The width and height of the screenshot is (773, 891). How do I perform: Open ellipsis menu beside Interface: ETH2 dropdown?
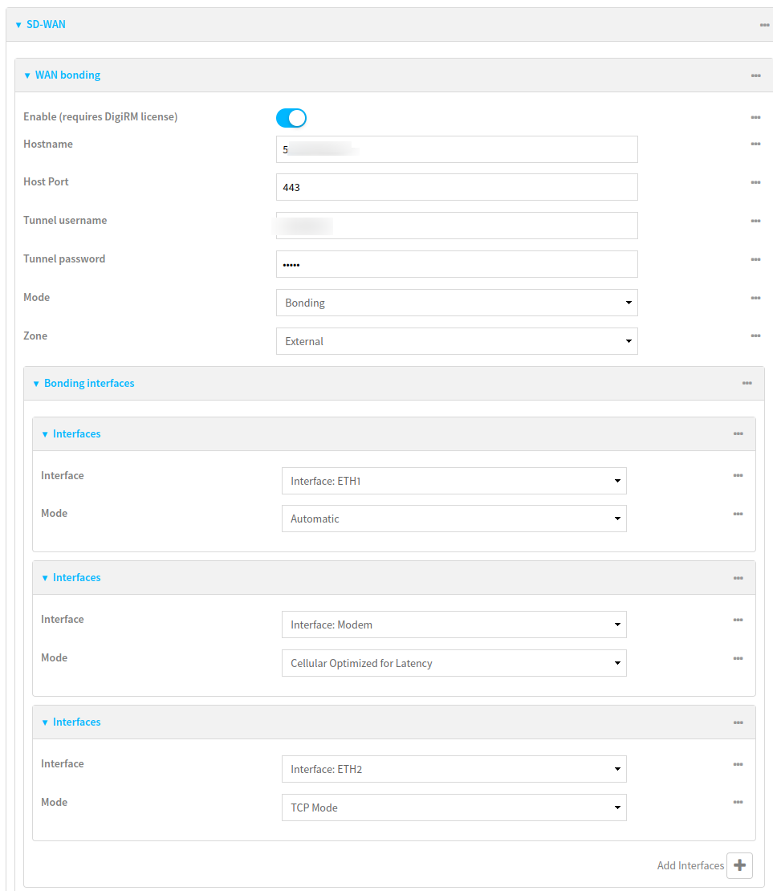click(738, 764)
